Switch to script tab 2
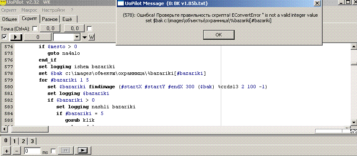Screen dimensions: 357x156 click(x=23, y=141)
